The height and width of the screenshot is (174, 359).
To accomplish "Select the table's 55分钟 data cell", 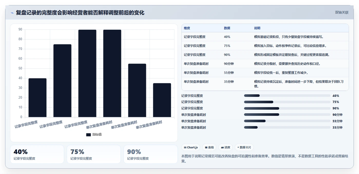I will 229,73.
